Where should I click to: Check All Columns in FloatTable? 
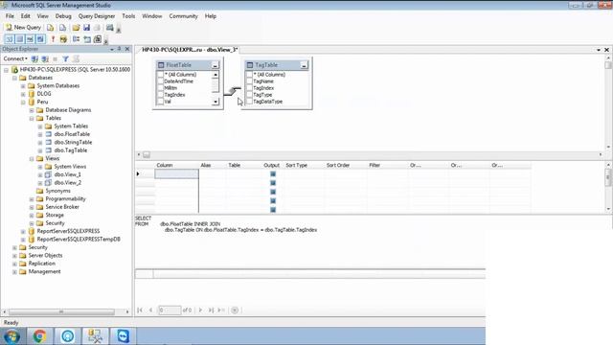tap(160, 75)
